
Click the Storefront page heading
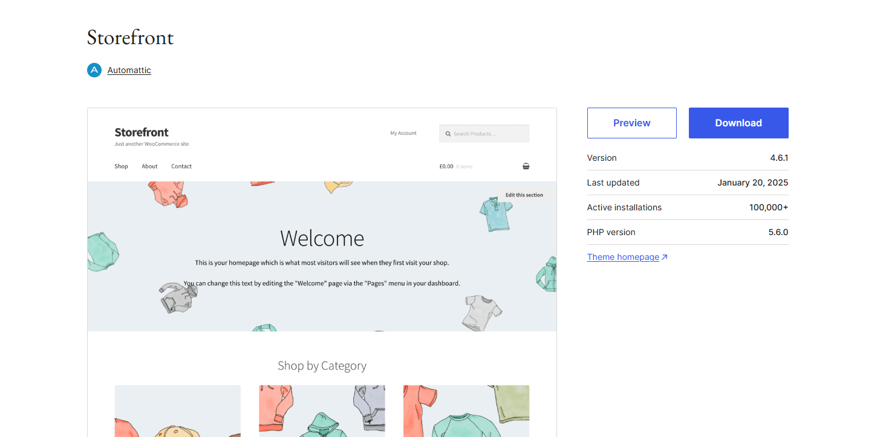131,37
